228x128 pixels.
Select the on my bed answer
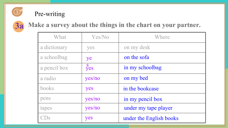(x=136, y=78)
